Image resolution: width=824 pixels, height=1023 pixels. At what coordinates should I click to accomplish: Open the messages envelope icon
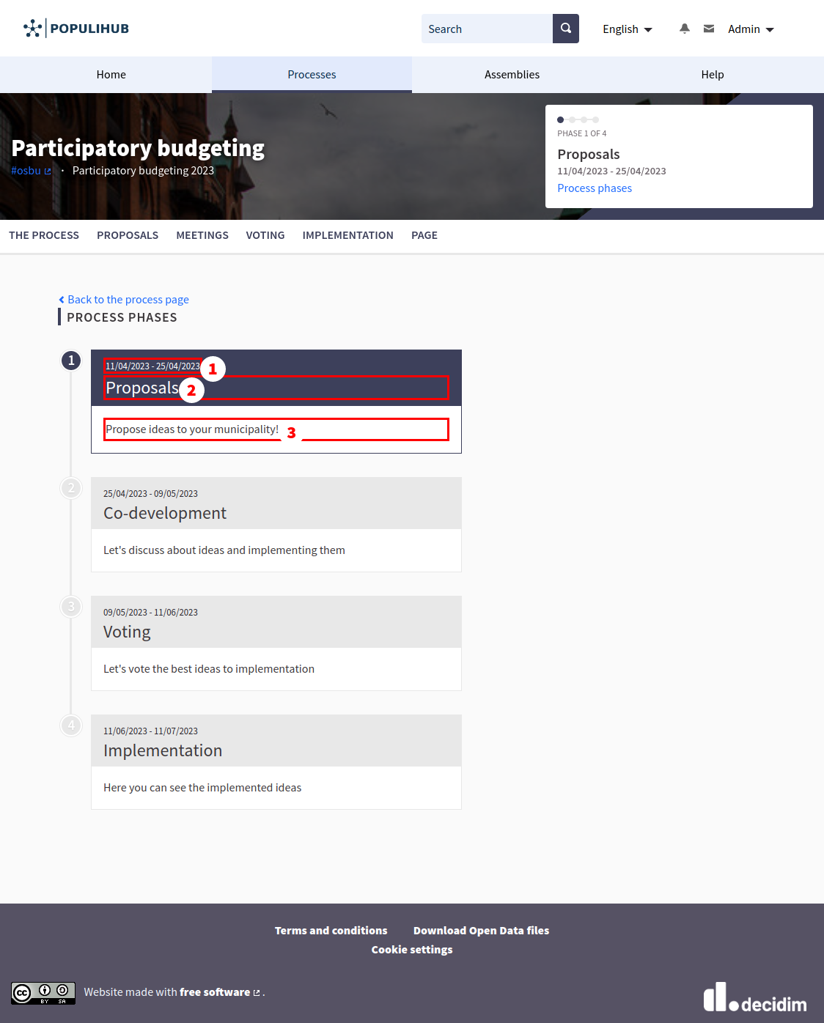pyautogui.click(x=708, y=29)
